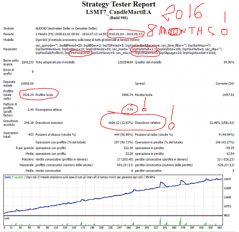Click long positions value 9 (44.44%)
The width and height of the screenshot is (239, 232).
pyautogui.click(x=226, y=135)
